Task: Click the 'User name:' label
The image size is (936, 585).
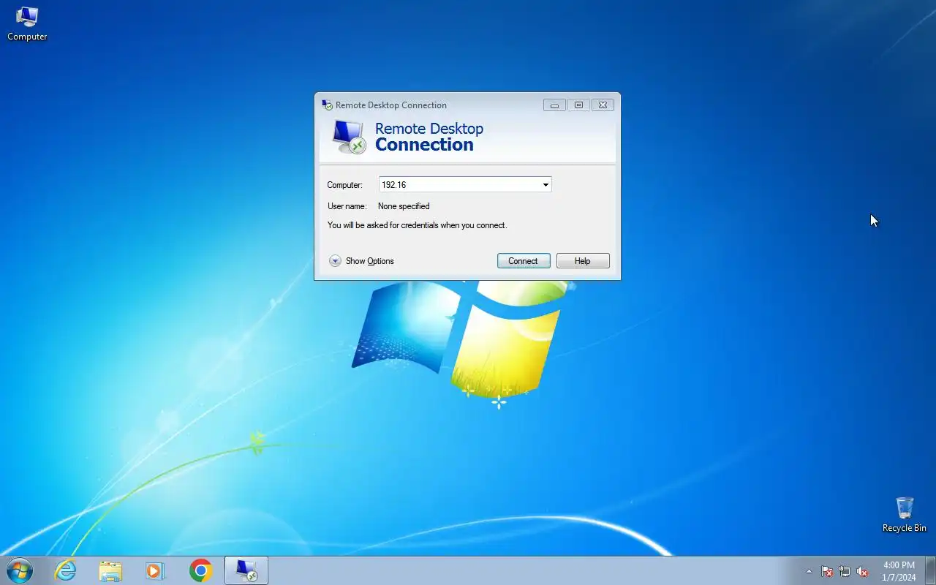Action: (347, 206)
